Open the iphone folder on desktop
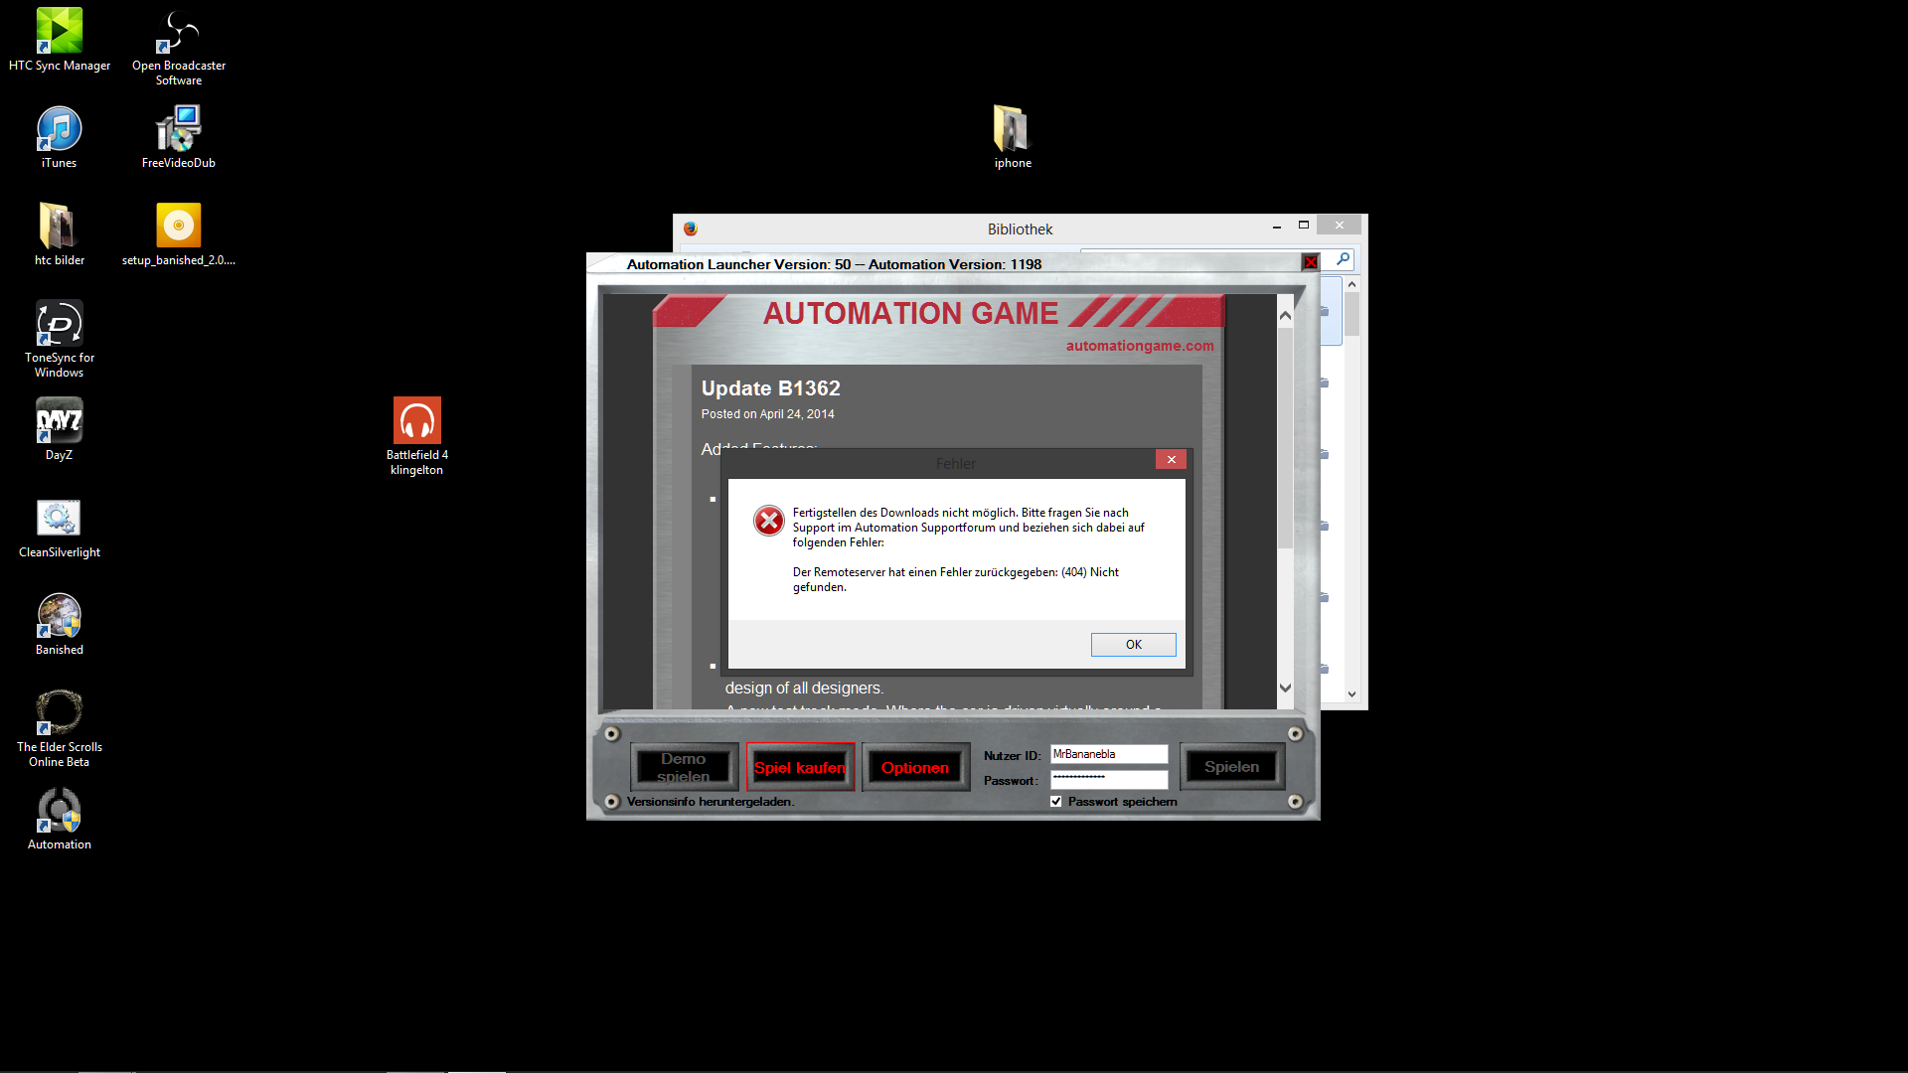 point(1013,137)
